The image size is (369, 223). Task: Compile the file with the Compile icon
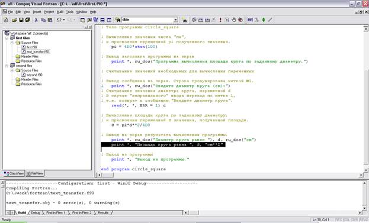[x=194, y=20]
